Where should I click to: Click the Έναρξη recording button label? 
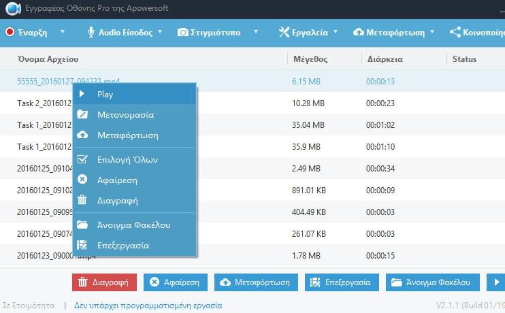point(33,33)
